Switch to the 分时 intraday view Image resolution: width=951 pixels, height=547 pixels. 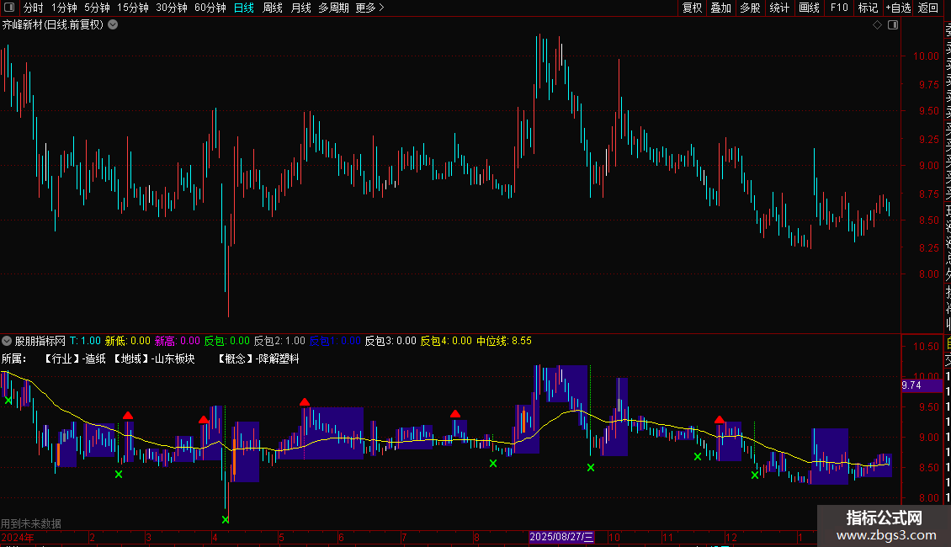coord(34,8)
